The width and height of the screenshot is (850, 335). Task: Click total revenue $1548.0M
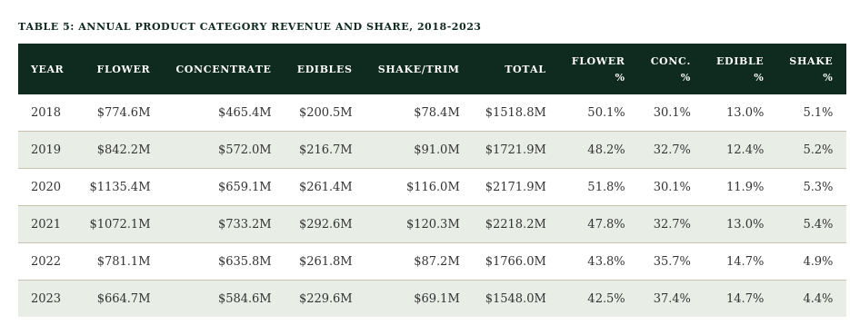pyautogui.click(x=515, y=299)
